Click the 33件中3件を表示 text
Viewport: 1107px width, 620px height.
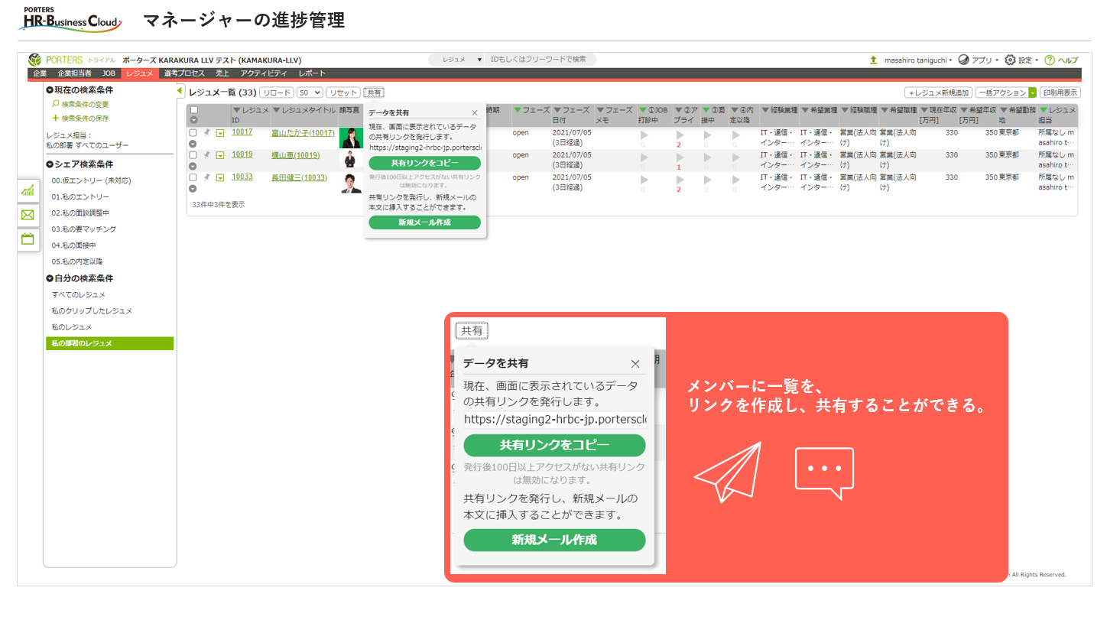(219, 205)
